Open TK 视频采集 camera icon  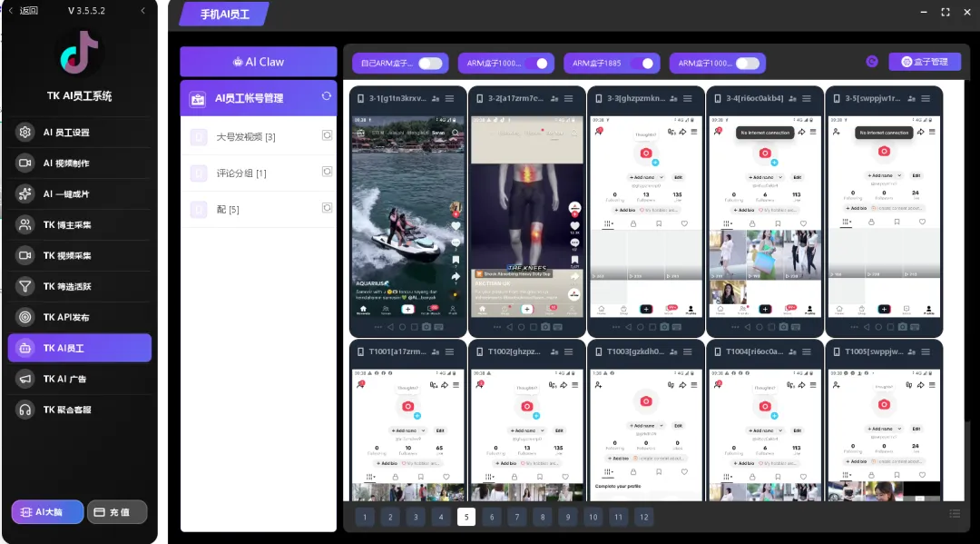25,255
